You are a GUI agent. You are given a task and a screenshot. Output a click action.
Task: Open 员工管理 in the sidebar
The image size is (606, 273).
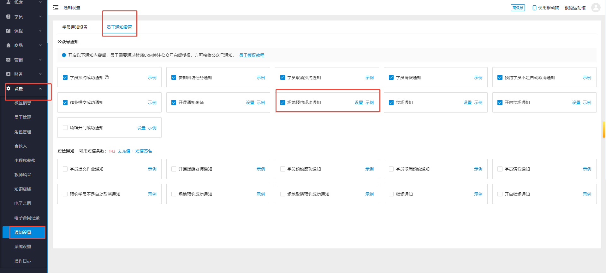tap(23, 117)
